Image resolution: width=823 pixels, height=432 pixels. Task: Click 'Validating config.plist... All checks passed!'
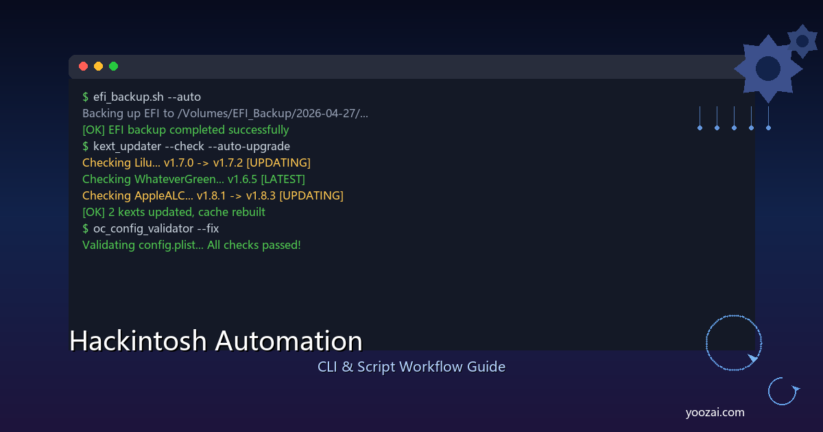point(191,245)
